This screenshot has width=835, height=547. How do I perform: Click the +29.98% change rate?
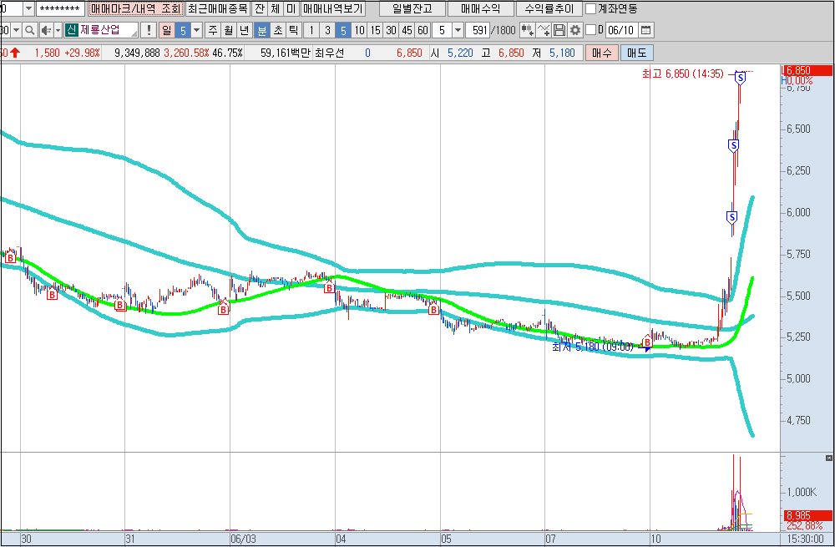coord(83,53)
